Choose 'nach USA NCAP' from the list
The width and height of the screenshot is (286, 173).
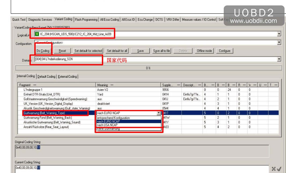[x=107, y=125]
